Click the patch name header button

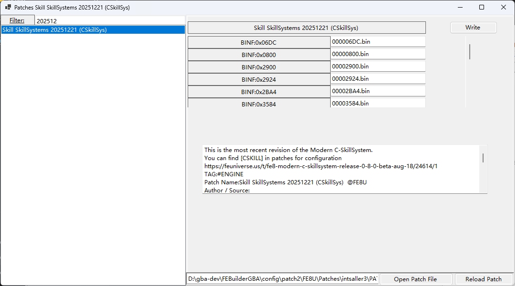click(306, 28)
